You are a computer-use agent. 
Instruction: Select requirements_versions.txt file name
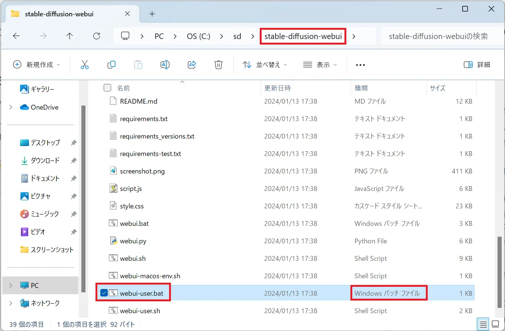157,136
